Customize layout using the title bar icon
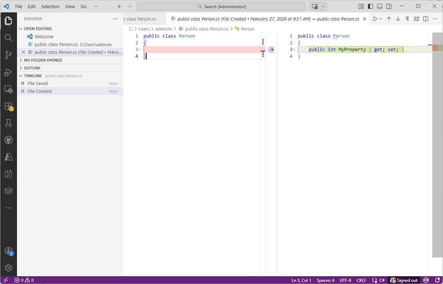This screenshot has height=284, width=443. [x=361, y=6]
